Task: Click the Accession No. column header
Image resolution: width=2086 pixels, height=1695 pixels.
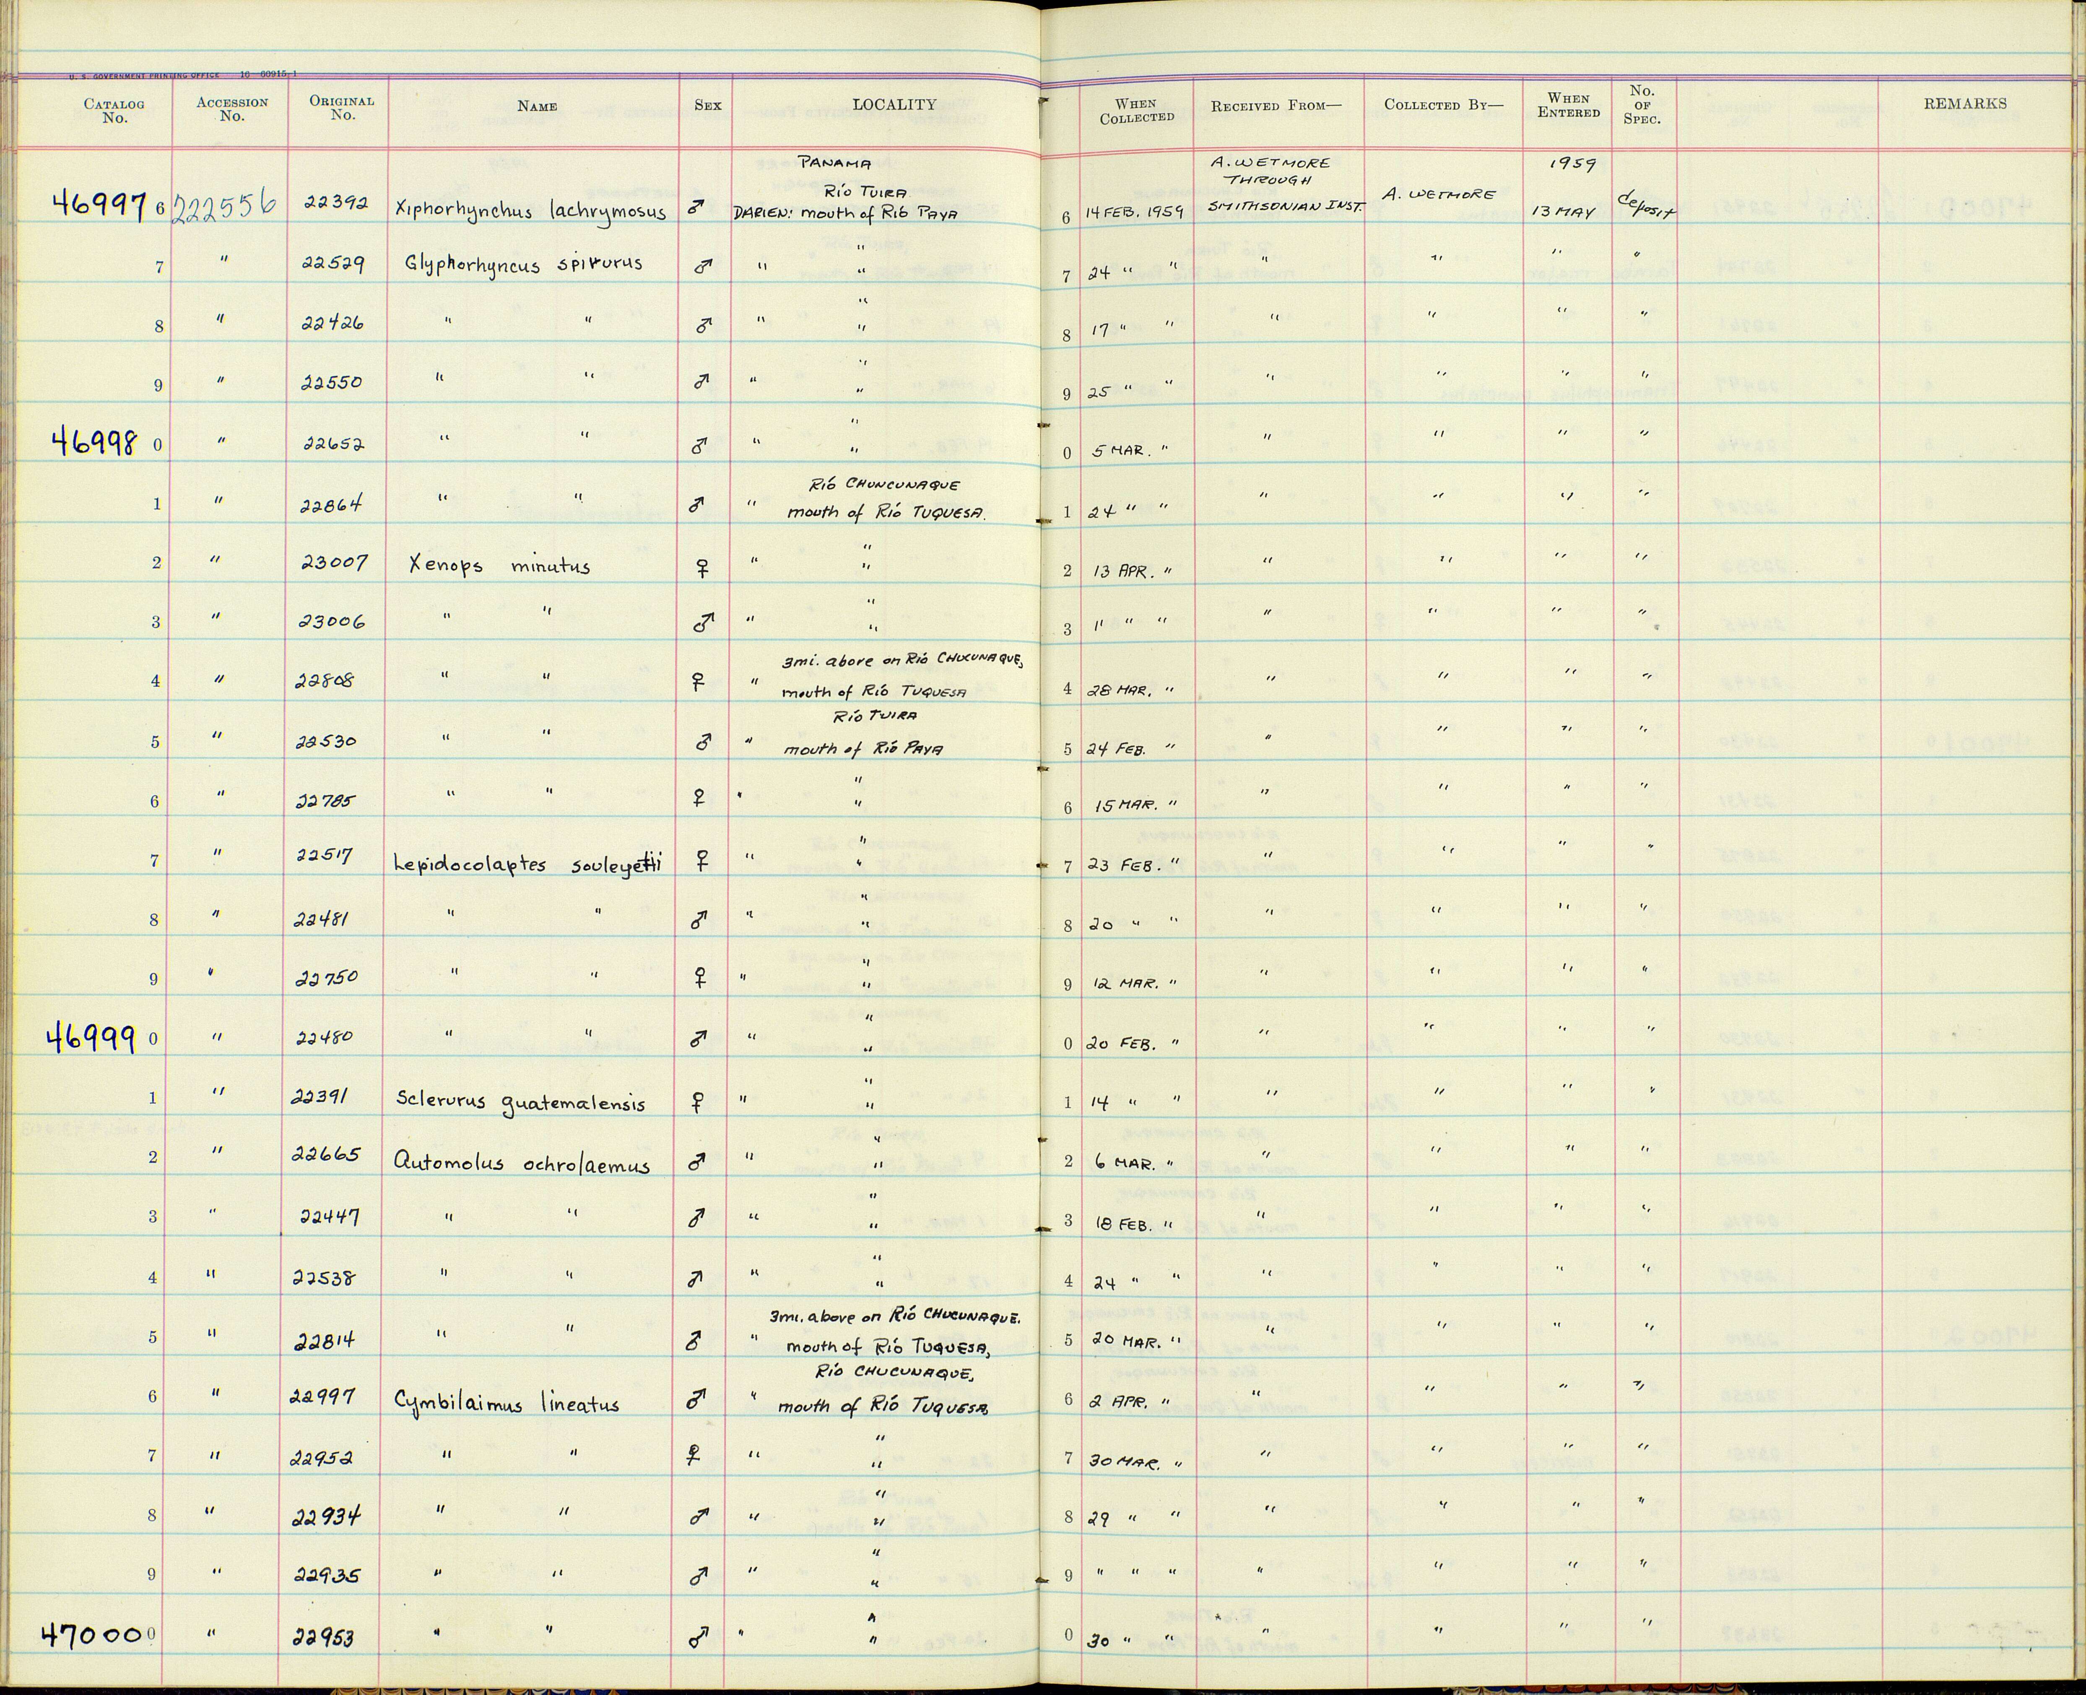Action: 231,109
